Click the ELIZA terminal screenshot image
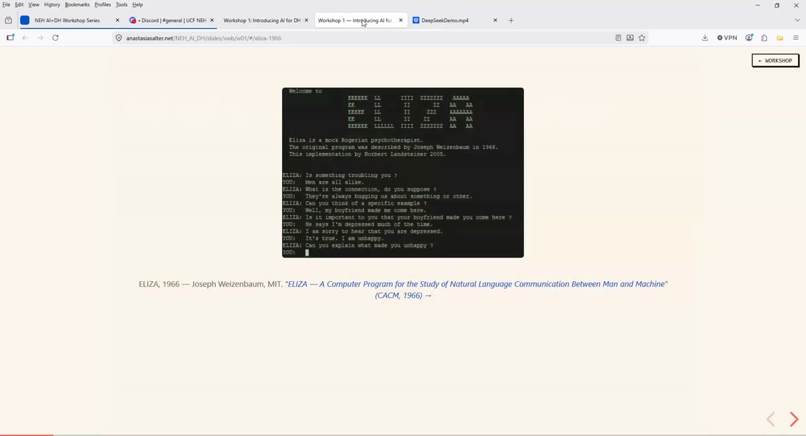Viewport: 806px width, 436px height. pos(403,172)
